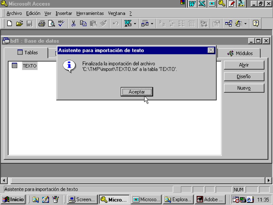Click the Abrir button
Viewport: 273px width, 205px height.
[244, 65]
